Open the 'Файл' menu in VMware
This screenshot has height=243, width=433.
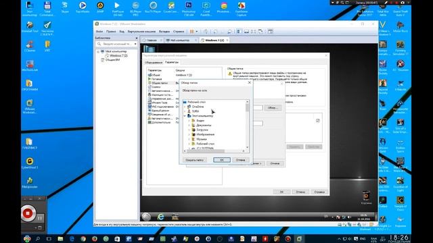(x=99, y=32)
